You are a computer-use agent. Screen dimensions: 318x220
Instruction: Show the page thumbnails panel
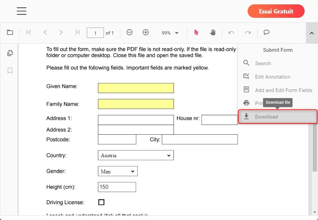10,53
